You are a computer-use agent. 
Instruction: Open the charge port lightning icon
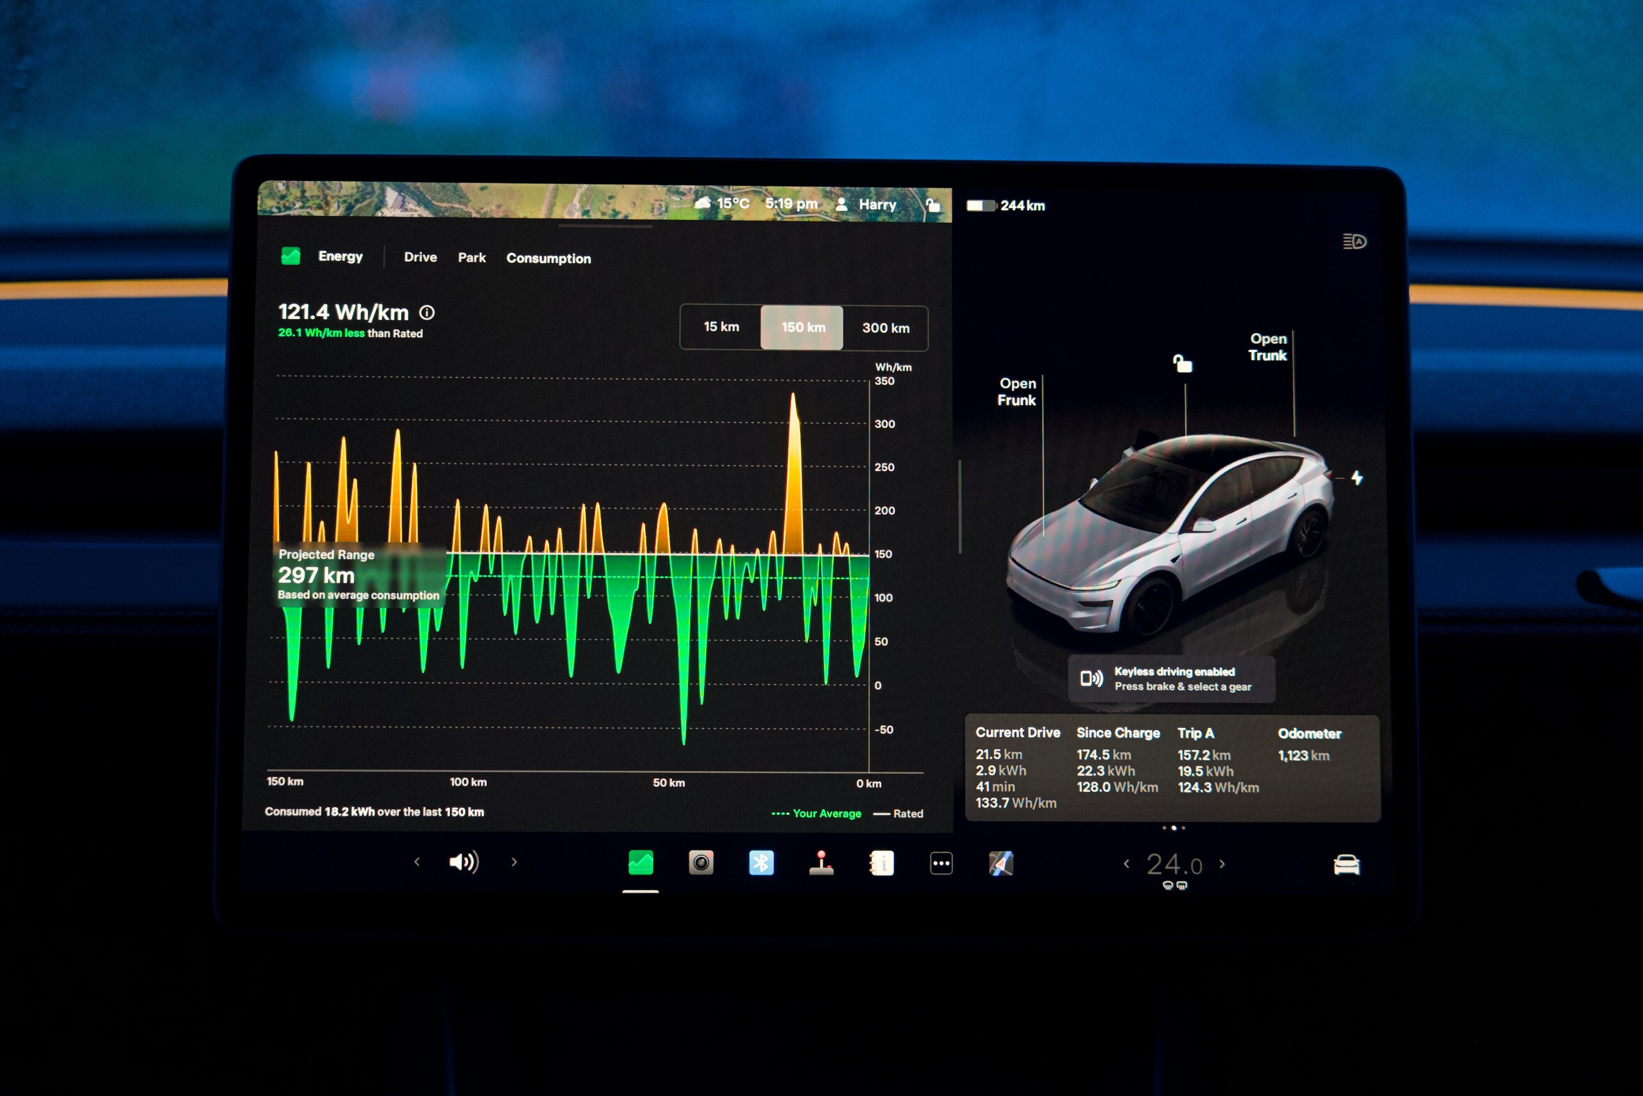pos(1357,478)
